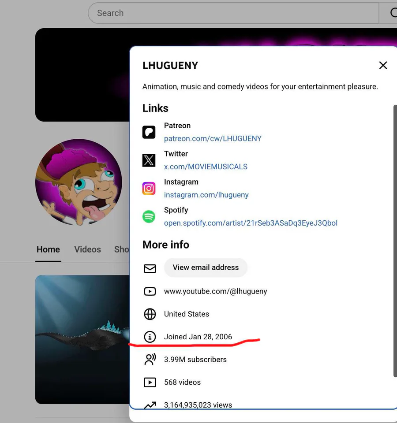This screenshot has width=397, height=423.
Task: Click 3.99M subscribers text
Action: point(195,360)
